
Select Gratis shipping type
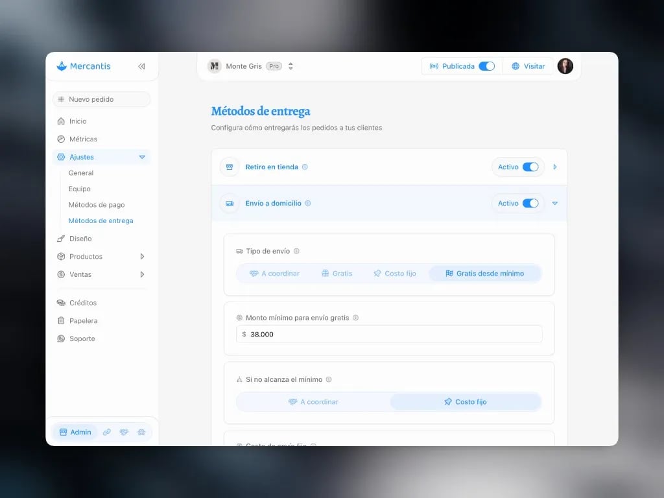[337, 274]
